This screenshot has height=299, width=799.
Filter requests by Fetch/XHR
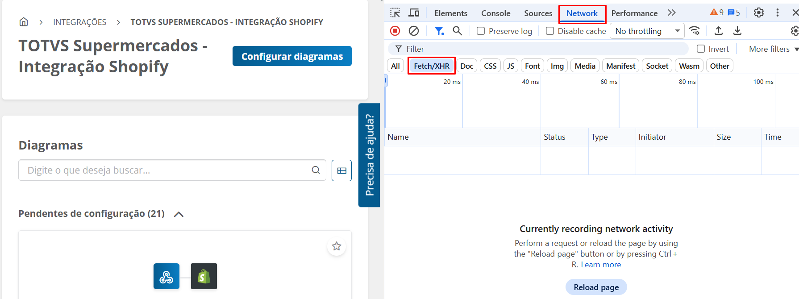point(432,66)
